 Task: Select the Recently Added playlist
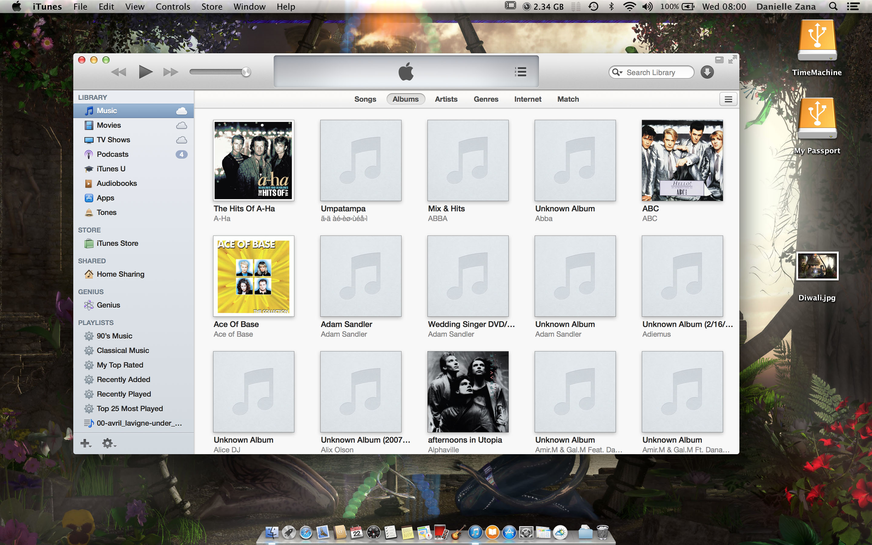pos(123,380)
